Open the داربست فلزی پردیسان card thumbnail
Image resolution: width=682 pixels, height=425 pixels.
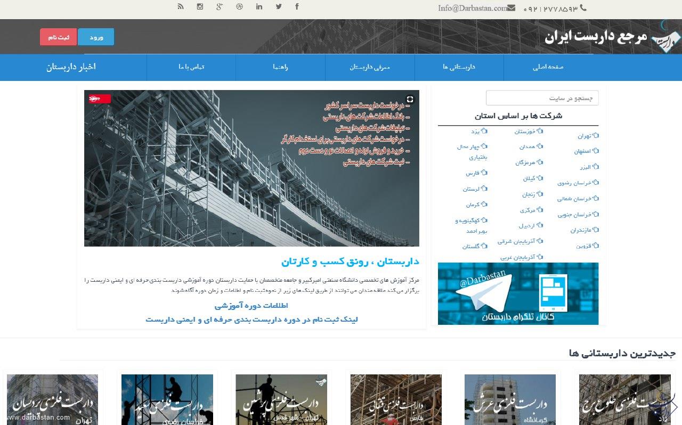(x=52, y=399)
